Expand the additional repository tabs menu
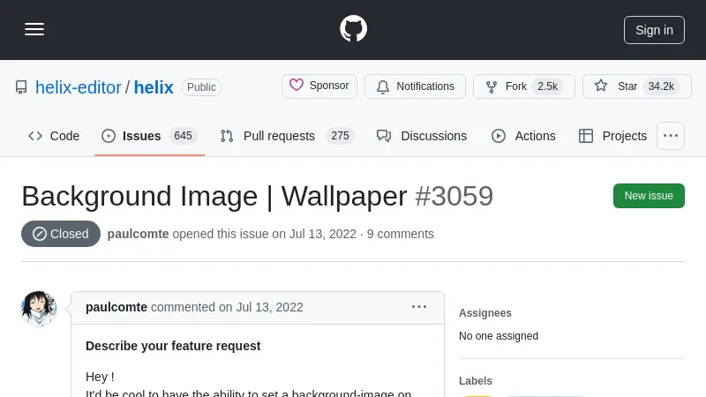Image resolution: width=706 pixels, height=397 pixels. (671, 136)
